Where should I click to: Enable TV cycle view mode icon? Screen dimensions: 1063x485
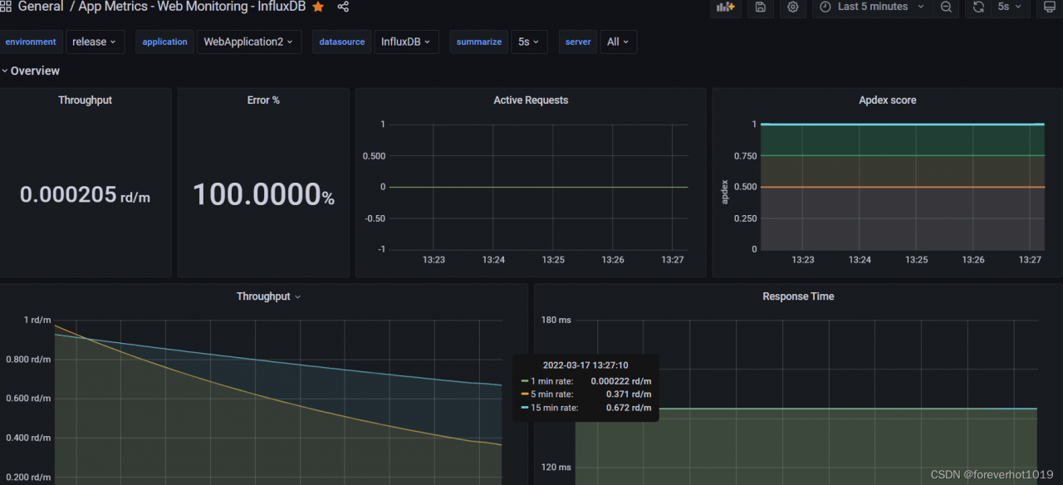pos(1051,7)
